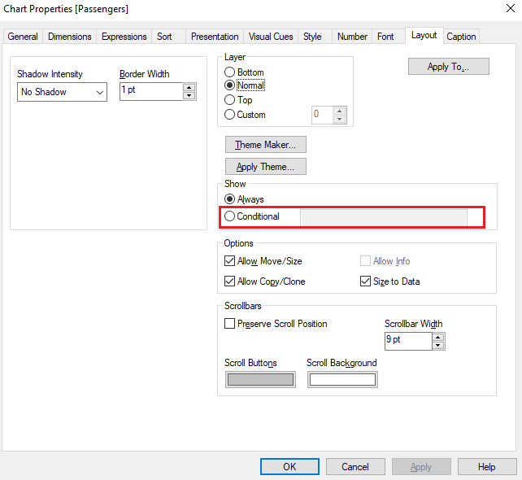Viewport: 522px width, 480px height.
Task: Select the Top layer option
Action: click(x=229, y=99)
